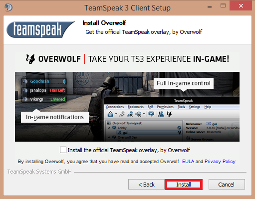Open the Privacy Policy link
This screenshot has width=255, height=199.
(220, 162)
